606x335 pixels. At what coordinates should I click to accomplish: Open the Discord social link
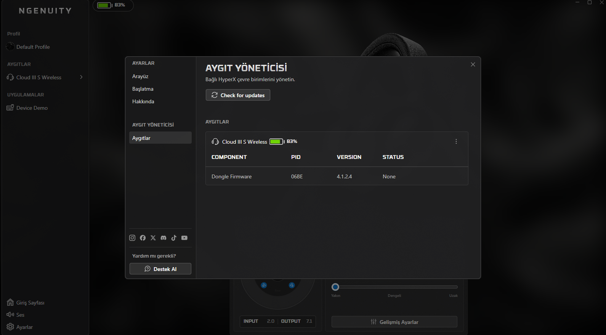(x=164, y=238)
